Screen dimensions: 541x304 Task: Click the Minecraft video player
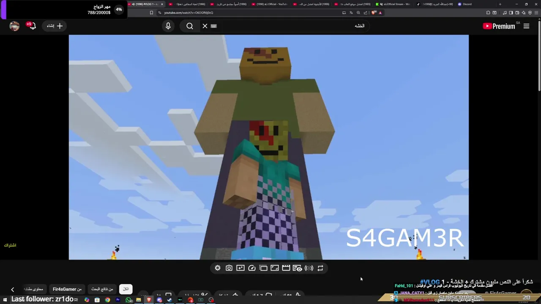tap(269, 147)
